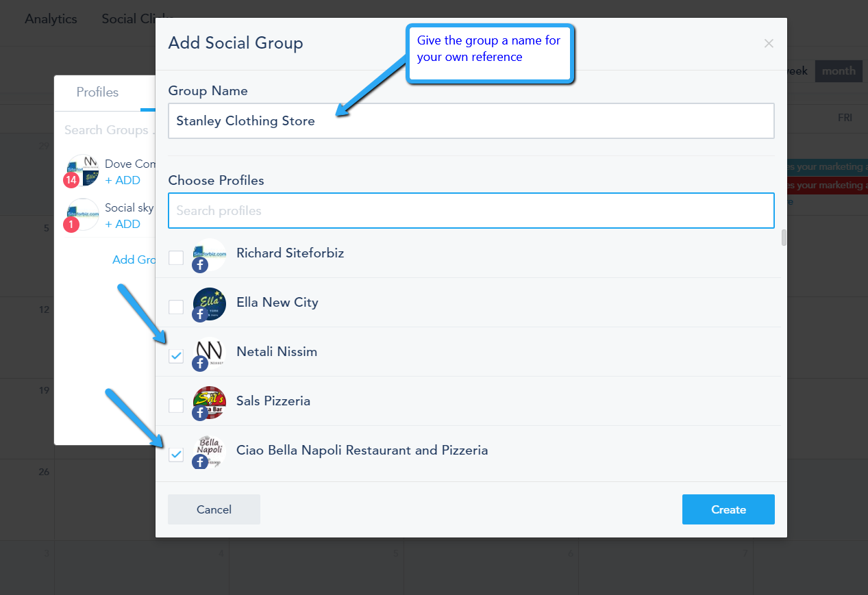Click the teal marketing event in calendar

[x=828, y=167]
